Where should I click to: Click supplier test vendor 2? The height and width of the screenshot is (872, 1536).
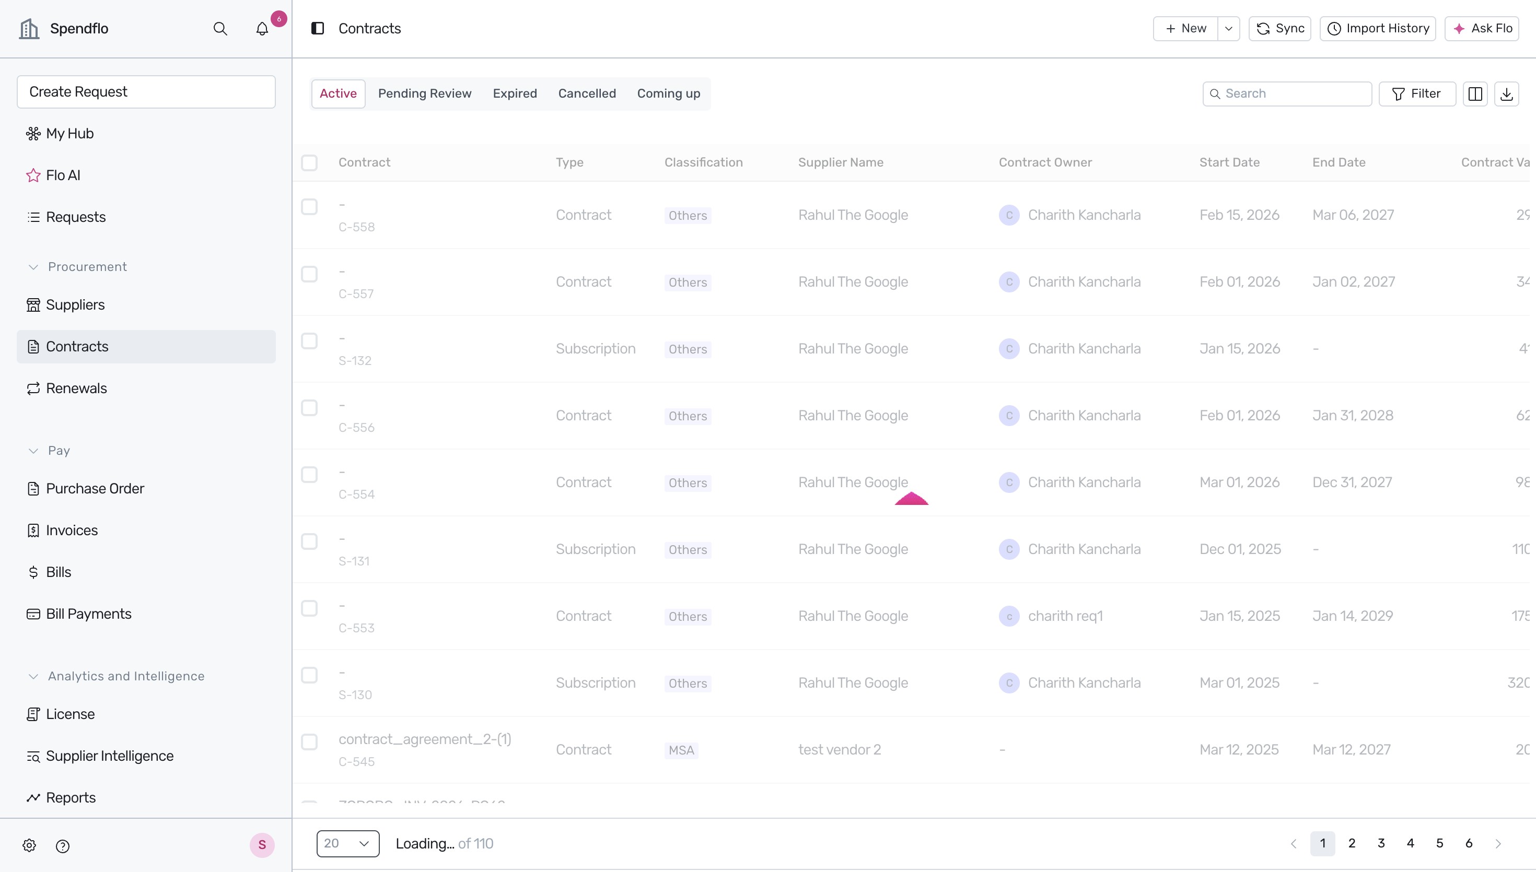[839, 750]
